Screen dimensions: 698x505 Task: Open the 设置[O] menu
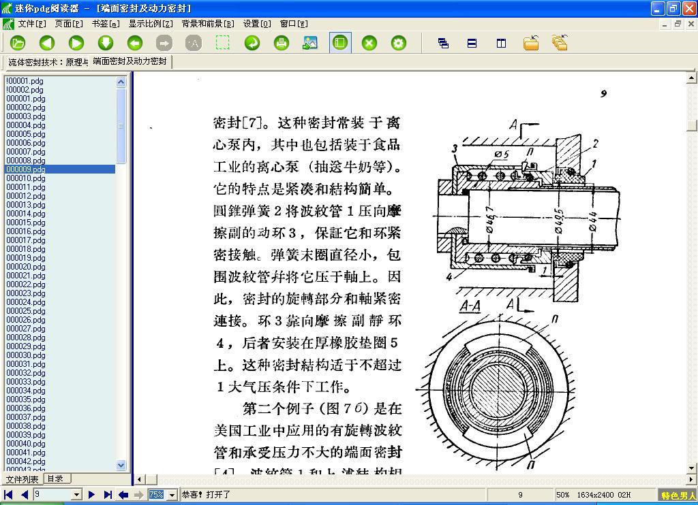(257, 24)
